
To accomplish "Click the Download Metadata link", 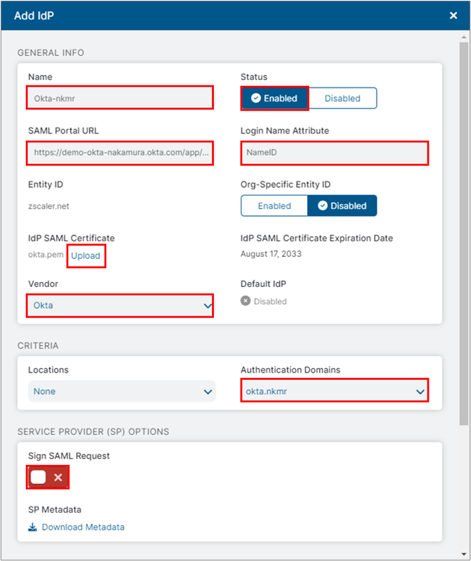I will point(83,527).
